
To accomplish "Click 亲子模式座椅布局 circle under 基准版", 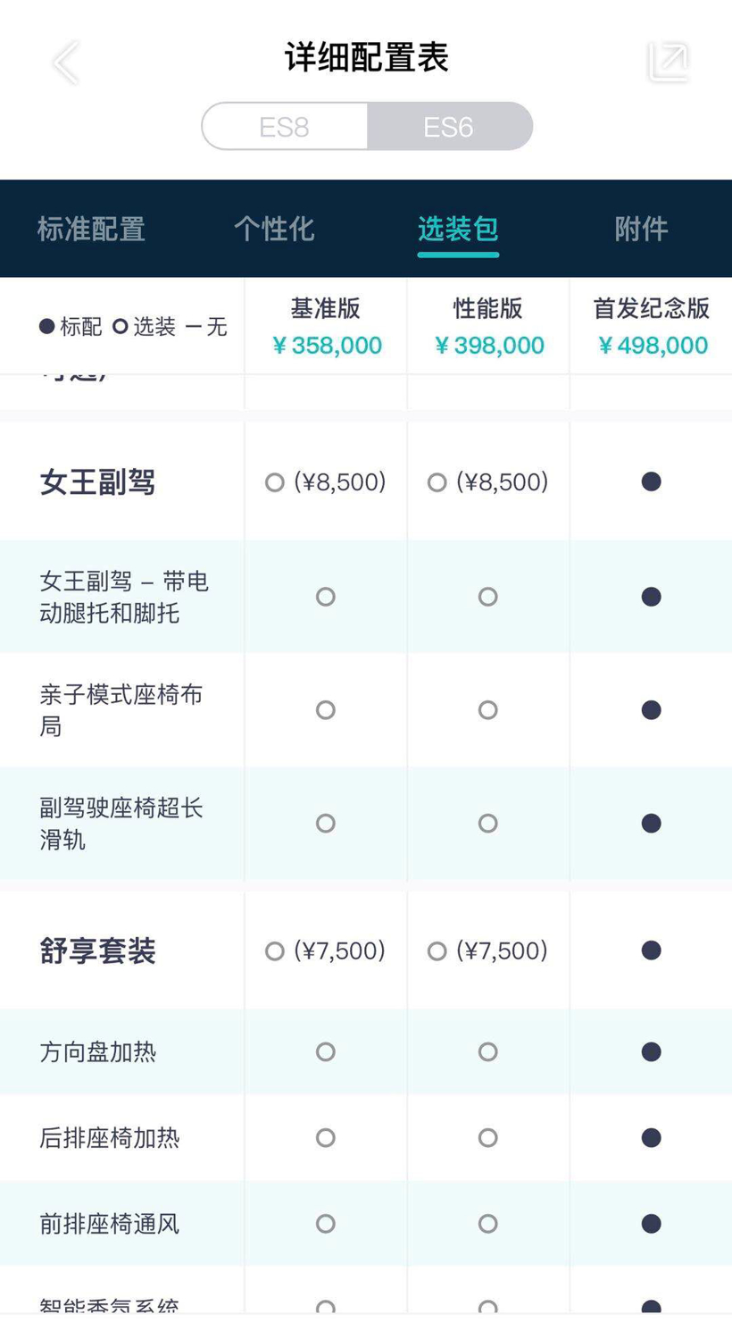I will point(326,710).
